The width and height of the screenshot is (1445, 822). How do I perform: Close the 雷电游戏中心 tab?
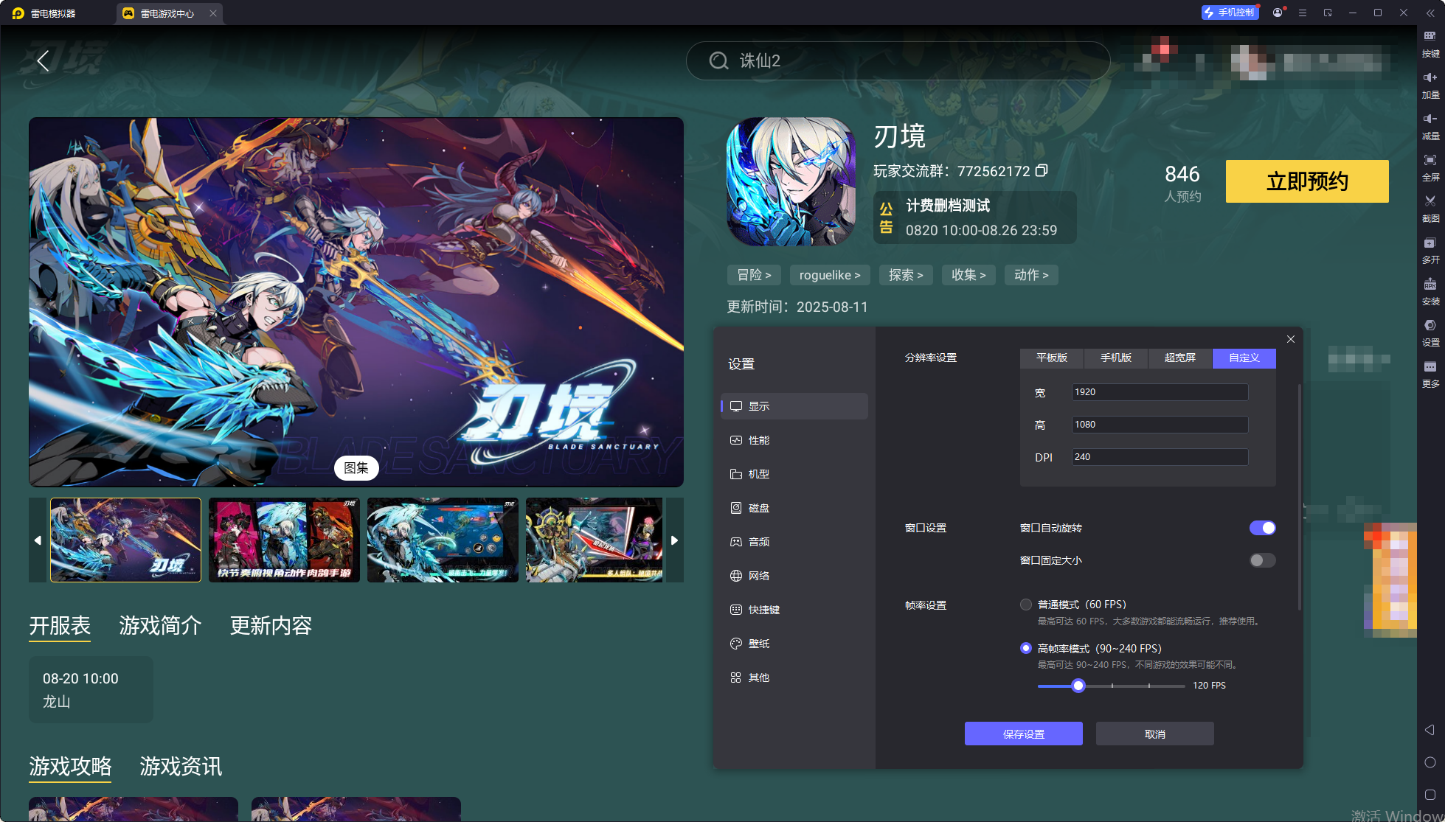213,13
